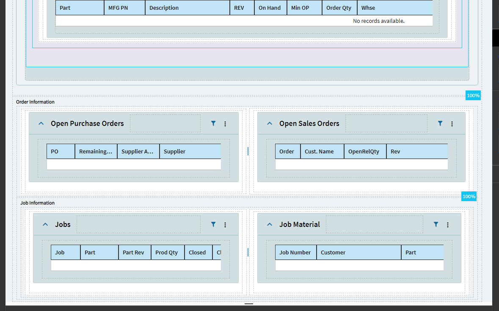499x311 pixels.
Task: Click the Part column header in Jobs grid
Action: pyautogui.click(x=99, y=253)
